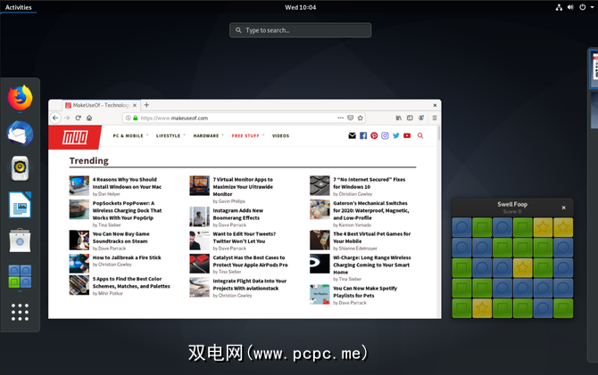This screenshot has width=598, height=375.
Task: Reload the current page
Action: click(79, 118)
